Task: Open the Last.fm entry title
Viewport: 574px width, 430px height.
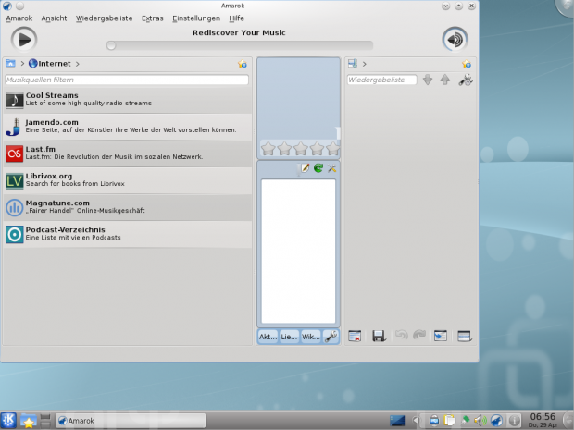Action: (x=40, y=149)
